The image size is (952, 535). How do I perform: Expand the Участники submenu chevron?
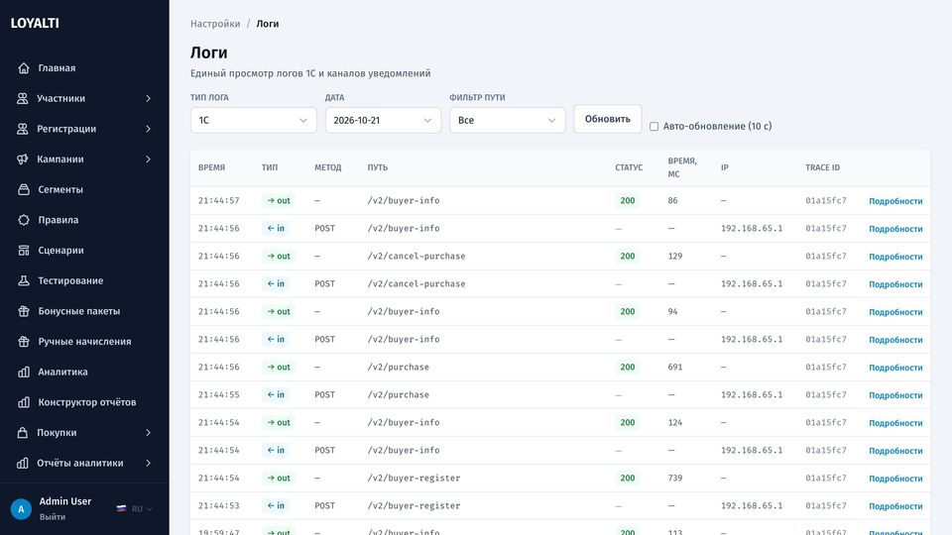pos(148,98)
